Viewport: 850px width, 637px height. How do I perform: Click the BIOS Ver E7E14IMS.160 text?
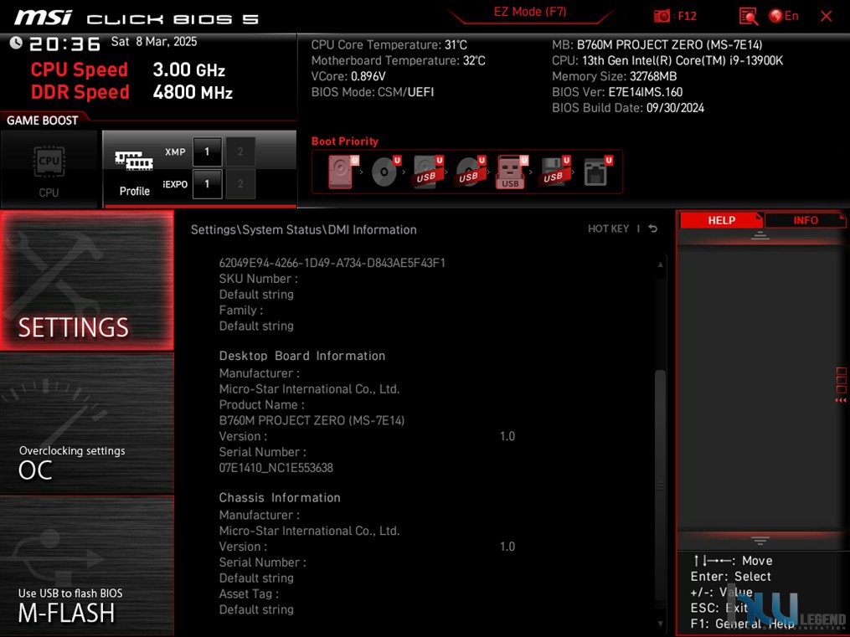coord(617,92)
